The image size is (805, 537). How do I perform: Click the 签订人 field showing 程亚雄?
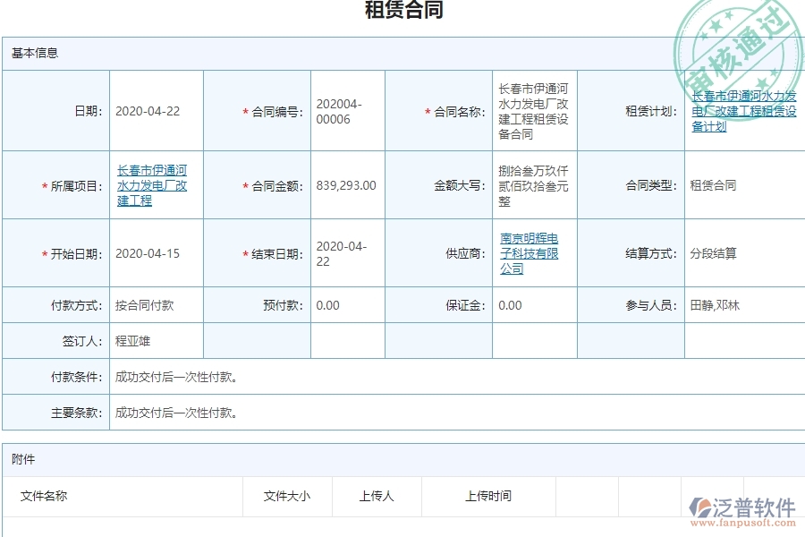[132, 340]
